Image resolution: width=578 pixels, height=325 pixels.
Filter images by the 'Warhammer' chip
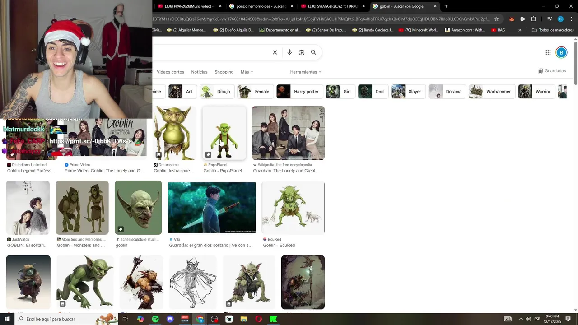[x=492, y=92]
